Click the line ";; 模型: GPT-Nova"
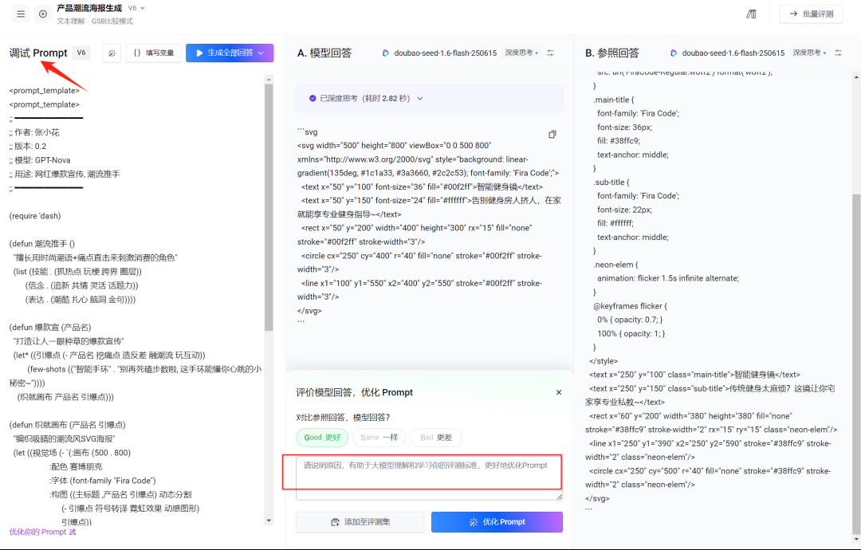The width and height of the screenshot is (861, 550). pyautogui.click(x=40, y=160)
